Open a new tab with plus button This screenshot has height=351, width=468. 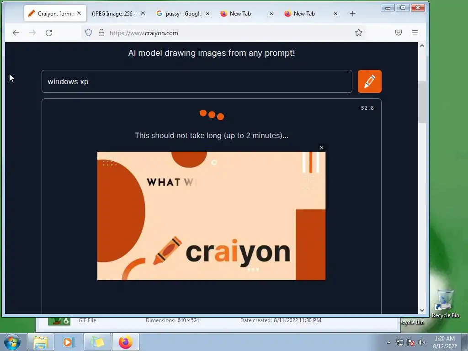352,13
